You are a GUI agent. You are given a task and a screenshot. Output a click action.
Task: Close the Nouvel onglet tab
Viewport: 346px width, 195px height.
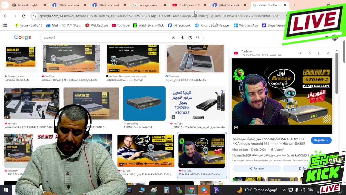tap(45, 5)
